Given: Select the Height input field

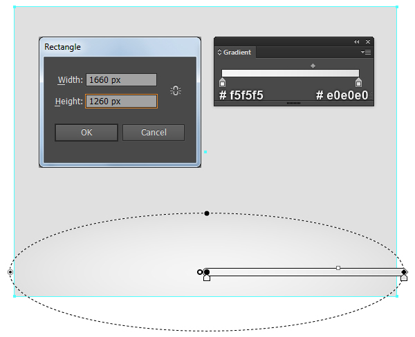Looking at the screenshot, I should tap(121, 102).
